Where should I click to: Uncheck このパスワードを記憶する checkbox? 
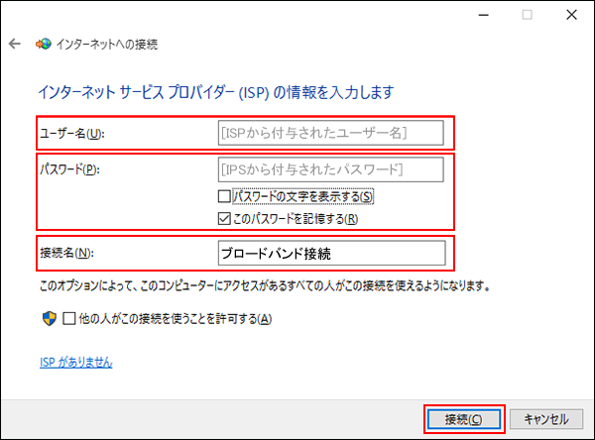pyautogui.click(x=224, y=219)
